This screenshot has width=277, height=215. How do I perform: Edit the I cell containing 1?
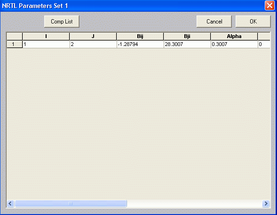46,44
